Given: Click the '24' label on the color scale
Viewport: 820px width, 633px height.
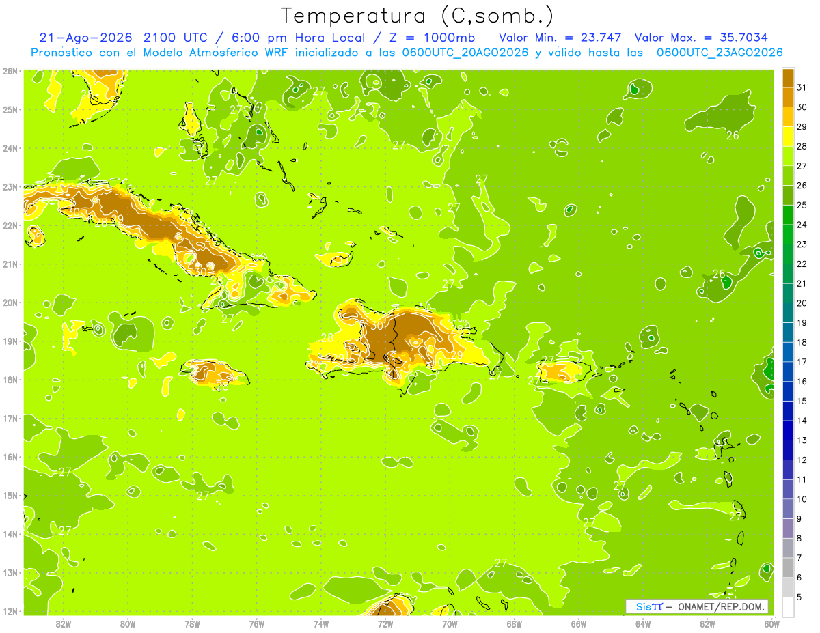Looking at the screenshot, I should pyautogui.click(x=802, y=225).
